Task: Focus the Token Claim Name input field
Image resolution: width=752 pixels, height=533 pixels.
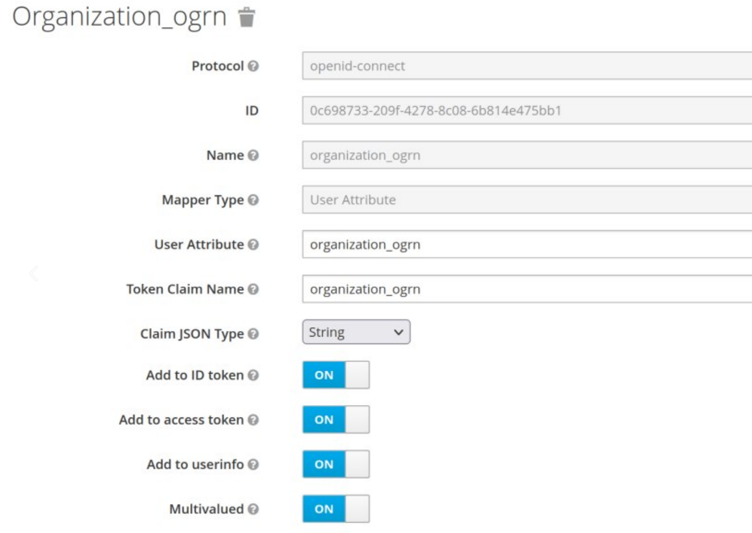Action: tap(526, 289)
